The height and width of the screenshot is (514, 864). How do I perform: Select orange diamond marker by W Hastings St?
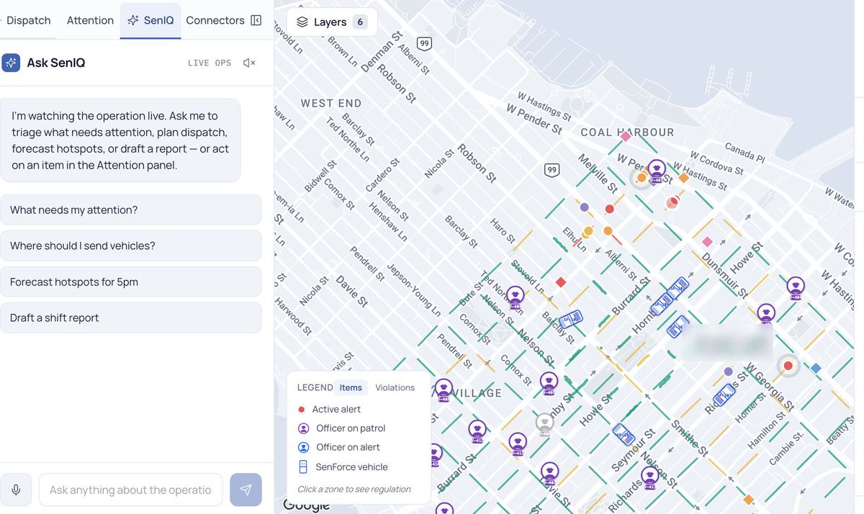coord(683,177)
